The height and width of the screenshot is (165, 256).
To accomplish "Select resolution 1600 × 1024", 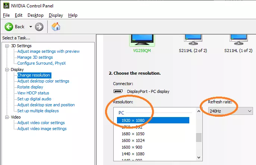I will 133,140.
